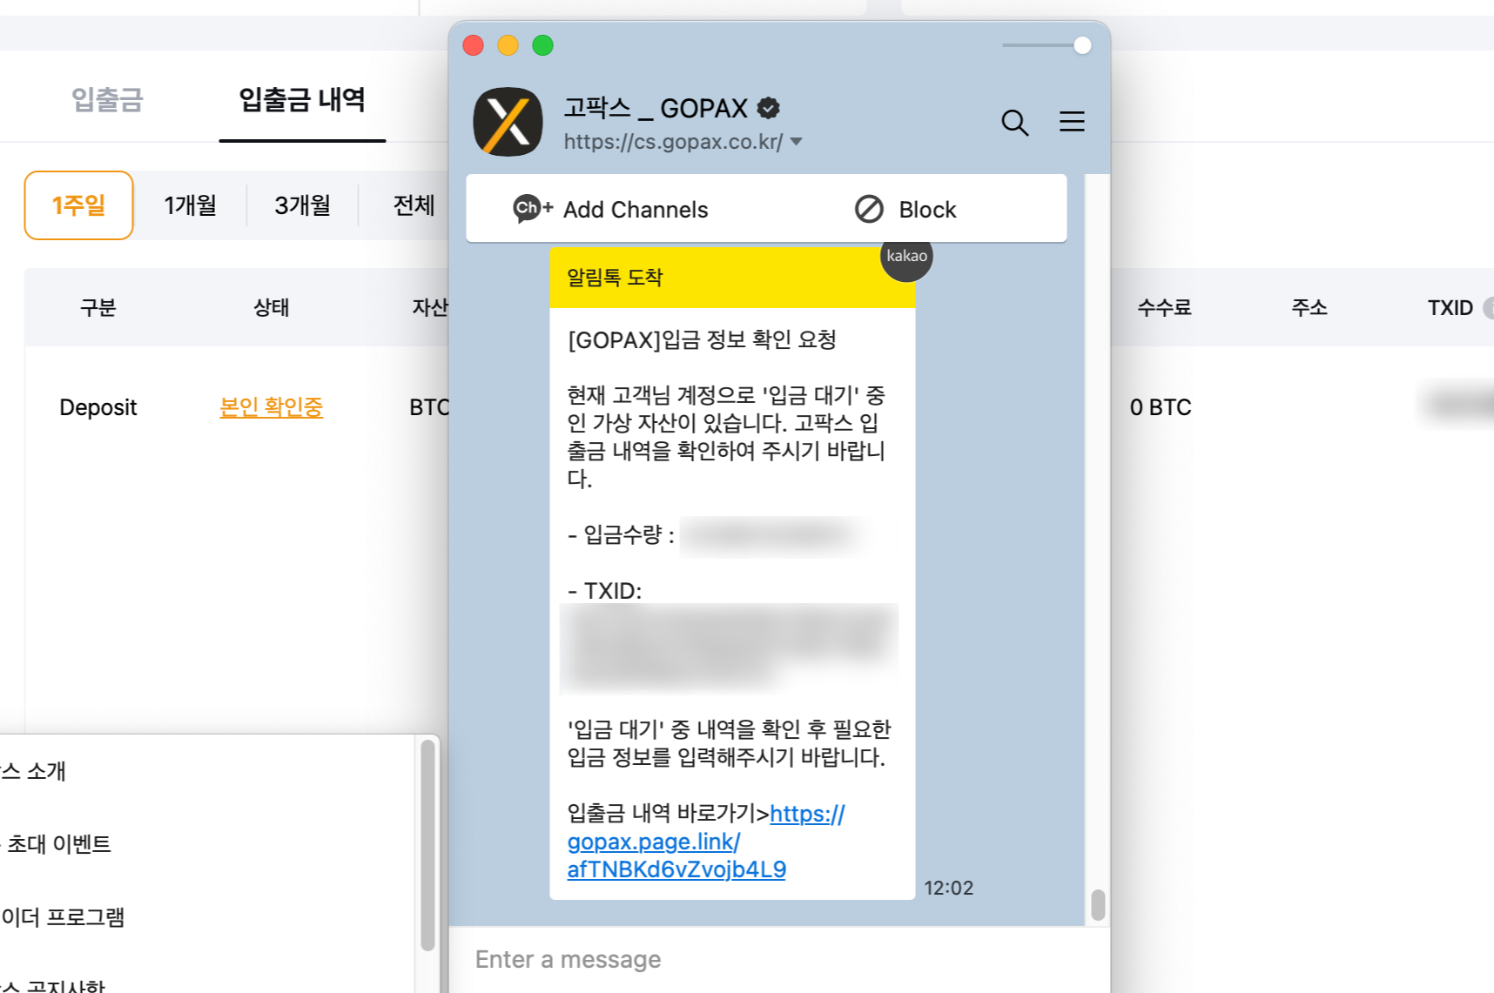Click the chat window vertical scrollbar
The width and height of the screenshot is (1494, 993).
[x=1098, y=904]
